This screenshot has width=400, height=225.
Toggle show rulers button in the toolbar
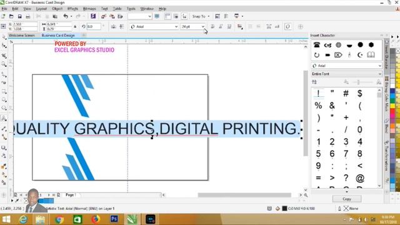click(167, 16)
